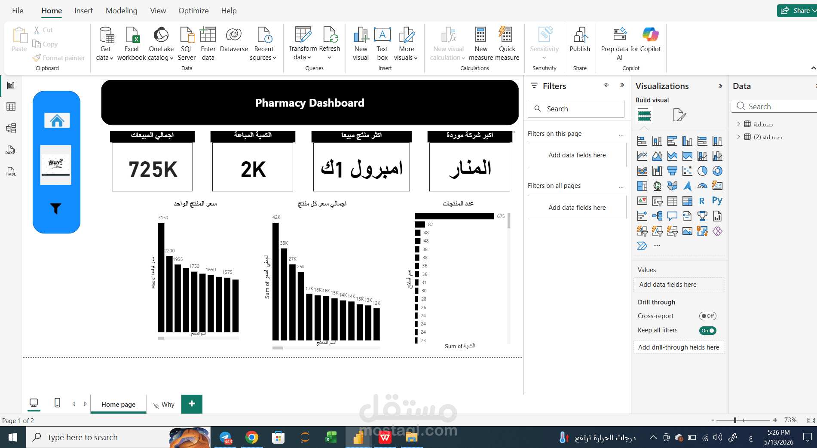
Task: Select the R script visual icon
Action: point(702,201)
